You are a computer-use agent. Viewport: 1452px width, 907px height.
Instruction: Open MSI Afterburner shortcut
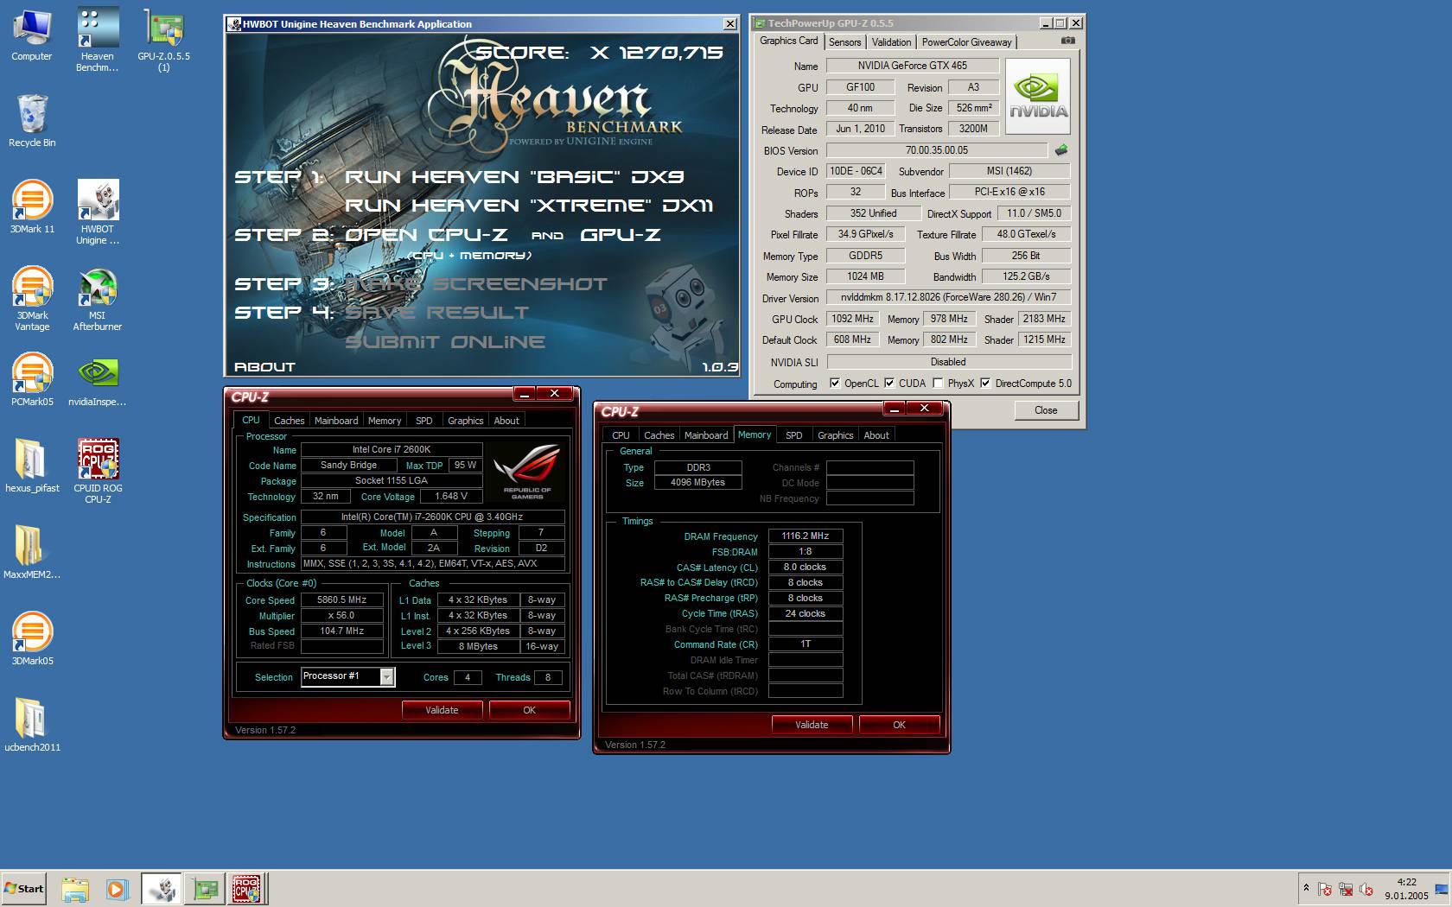[x=98, y=299]
